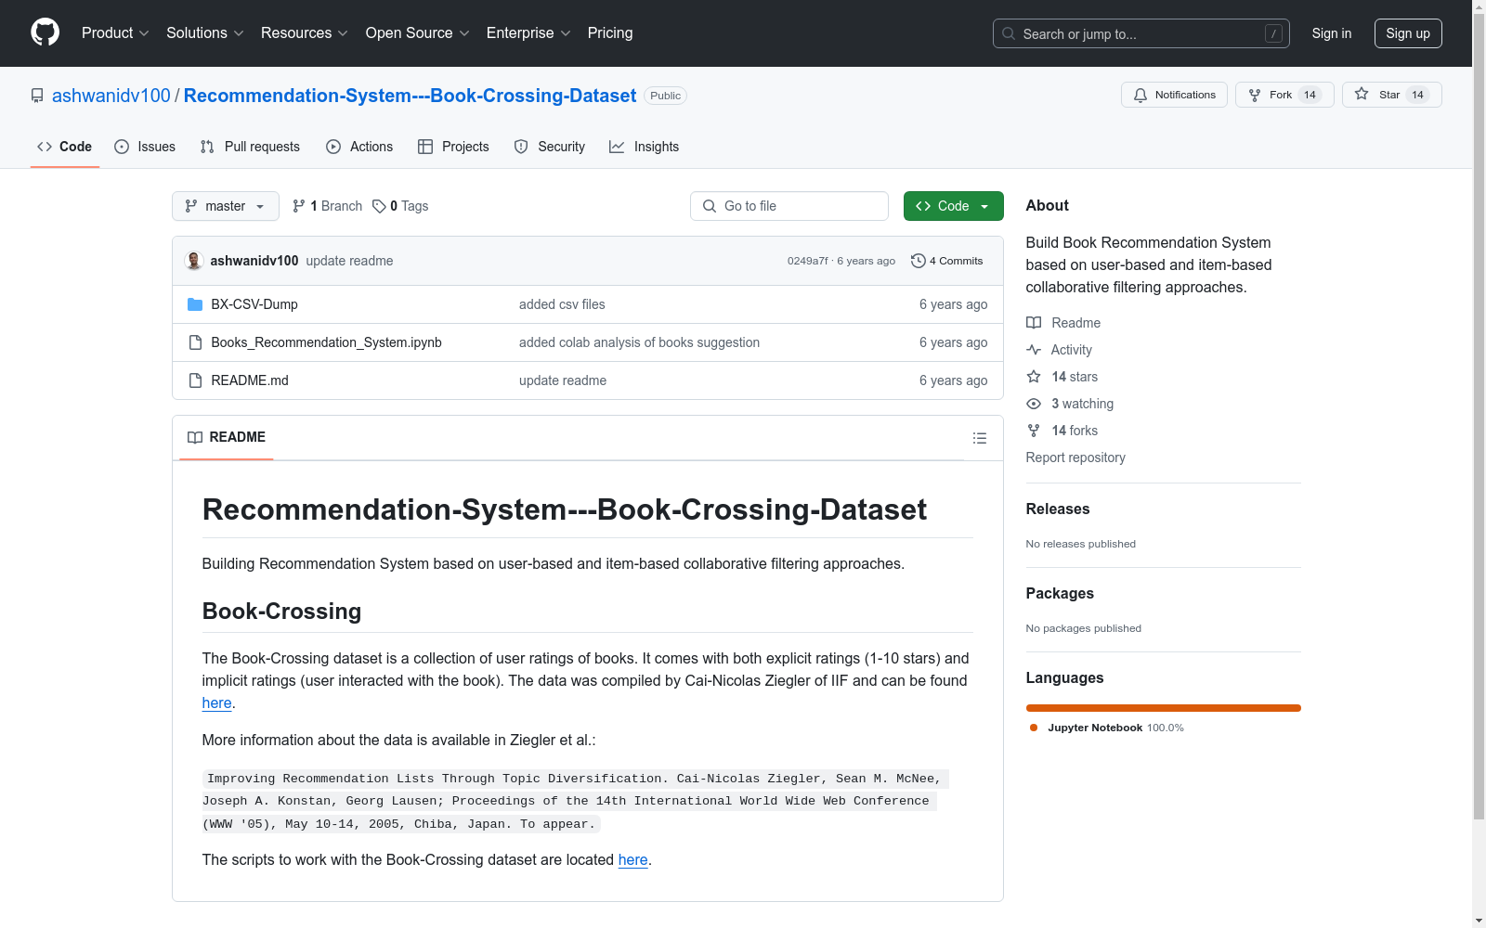Click the Packages heading link

pyautogui.click(x=1060, y=593)
